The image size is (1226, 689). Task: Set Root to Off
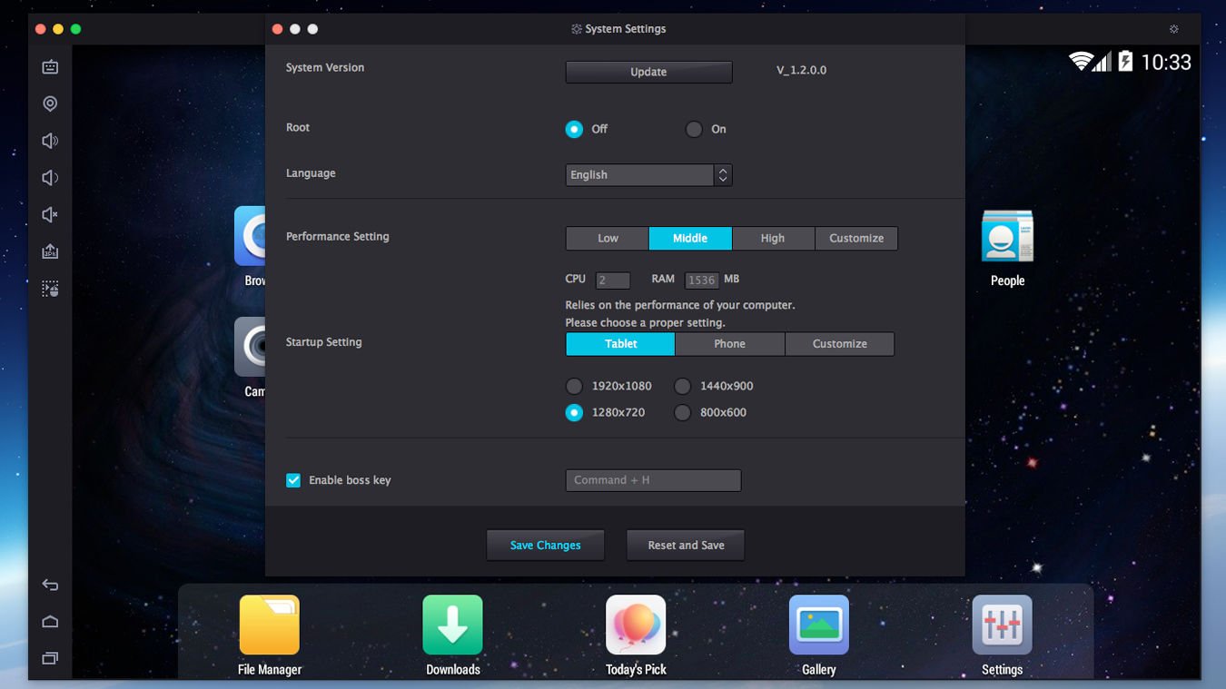574,129
